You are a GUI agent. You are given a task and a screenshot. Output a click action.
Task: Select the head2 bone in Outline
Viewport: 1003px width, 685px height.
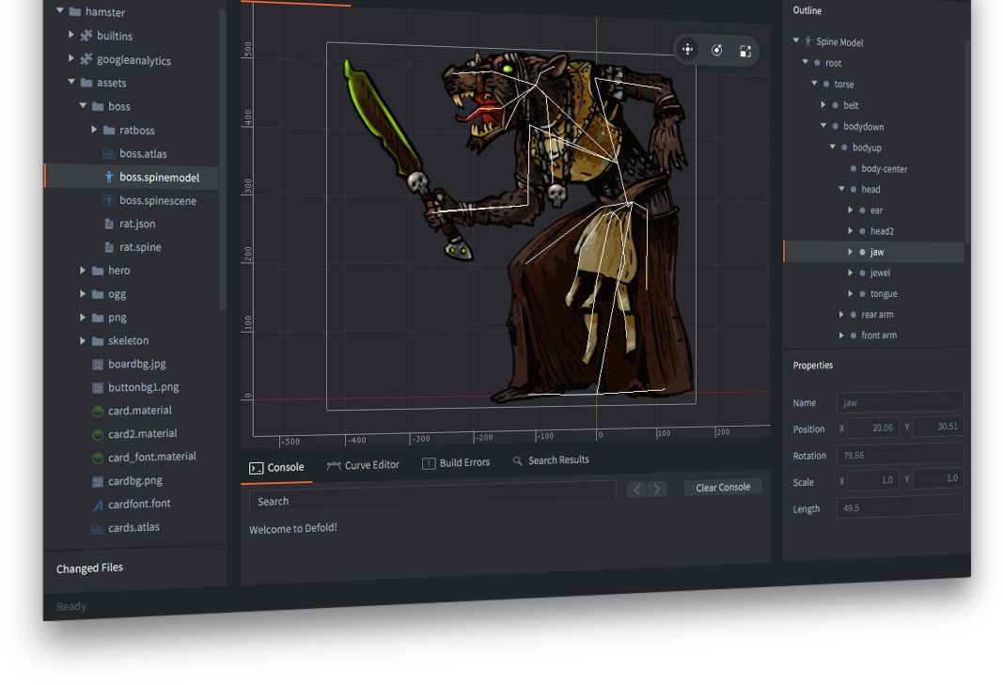[882, 231]
